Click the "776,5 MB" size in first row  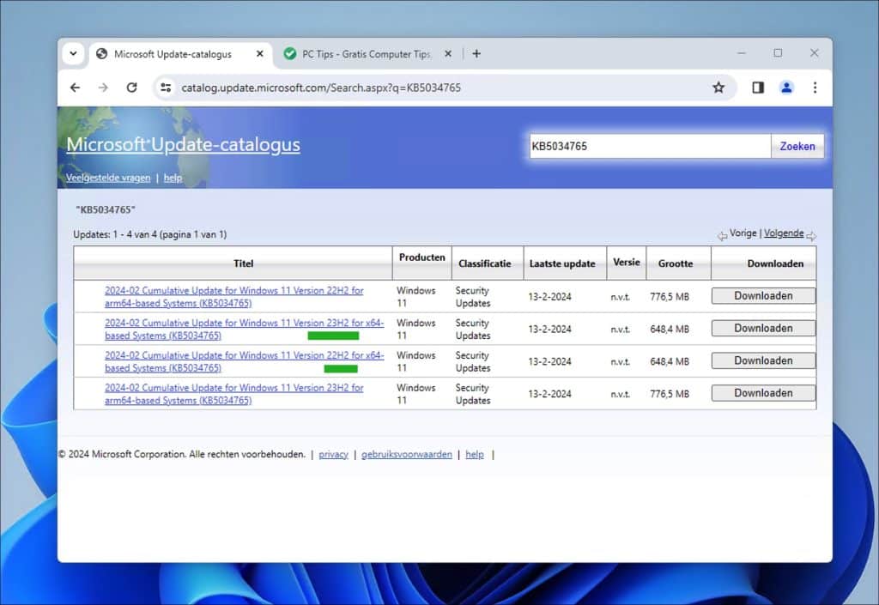click(670, 297)
